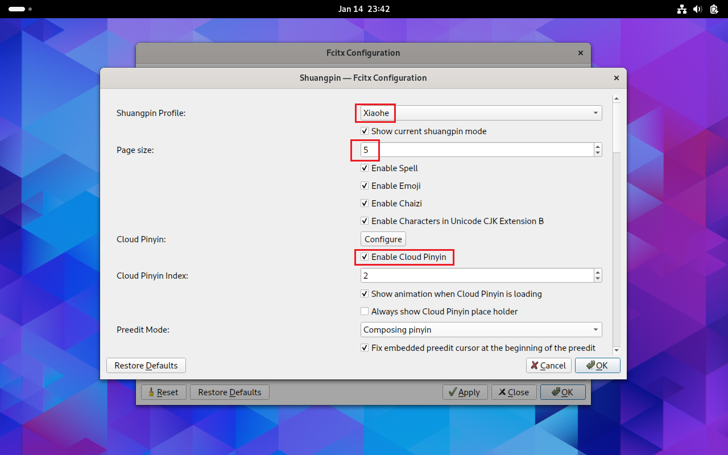Image resolution: width=728 pixels, height=455 pixels.
Task: Click the Page size input field
Action: click(477, 150)
